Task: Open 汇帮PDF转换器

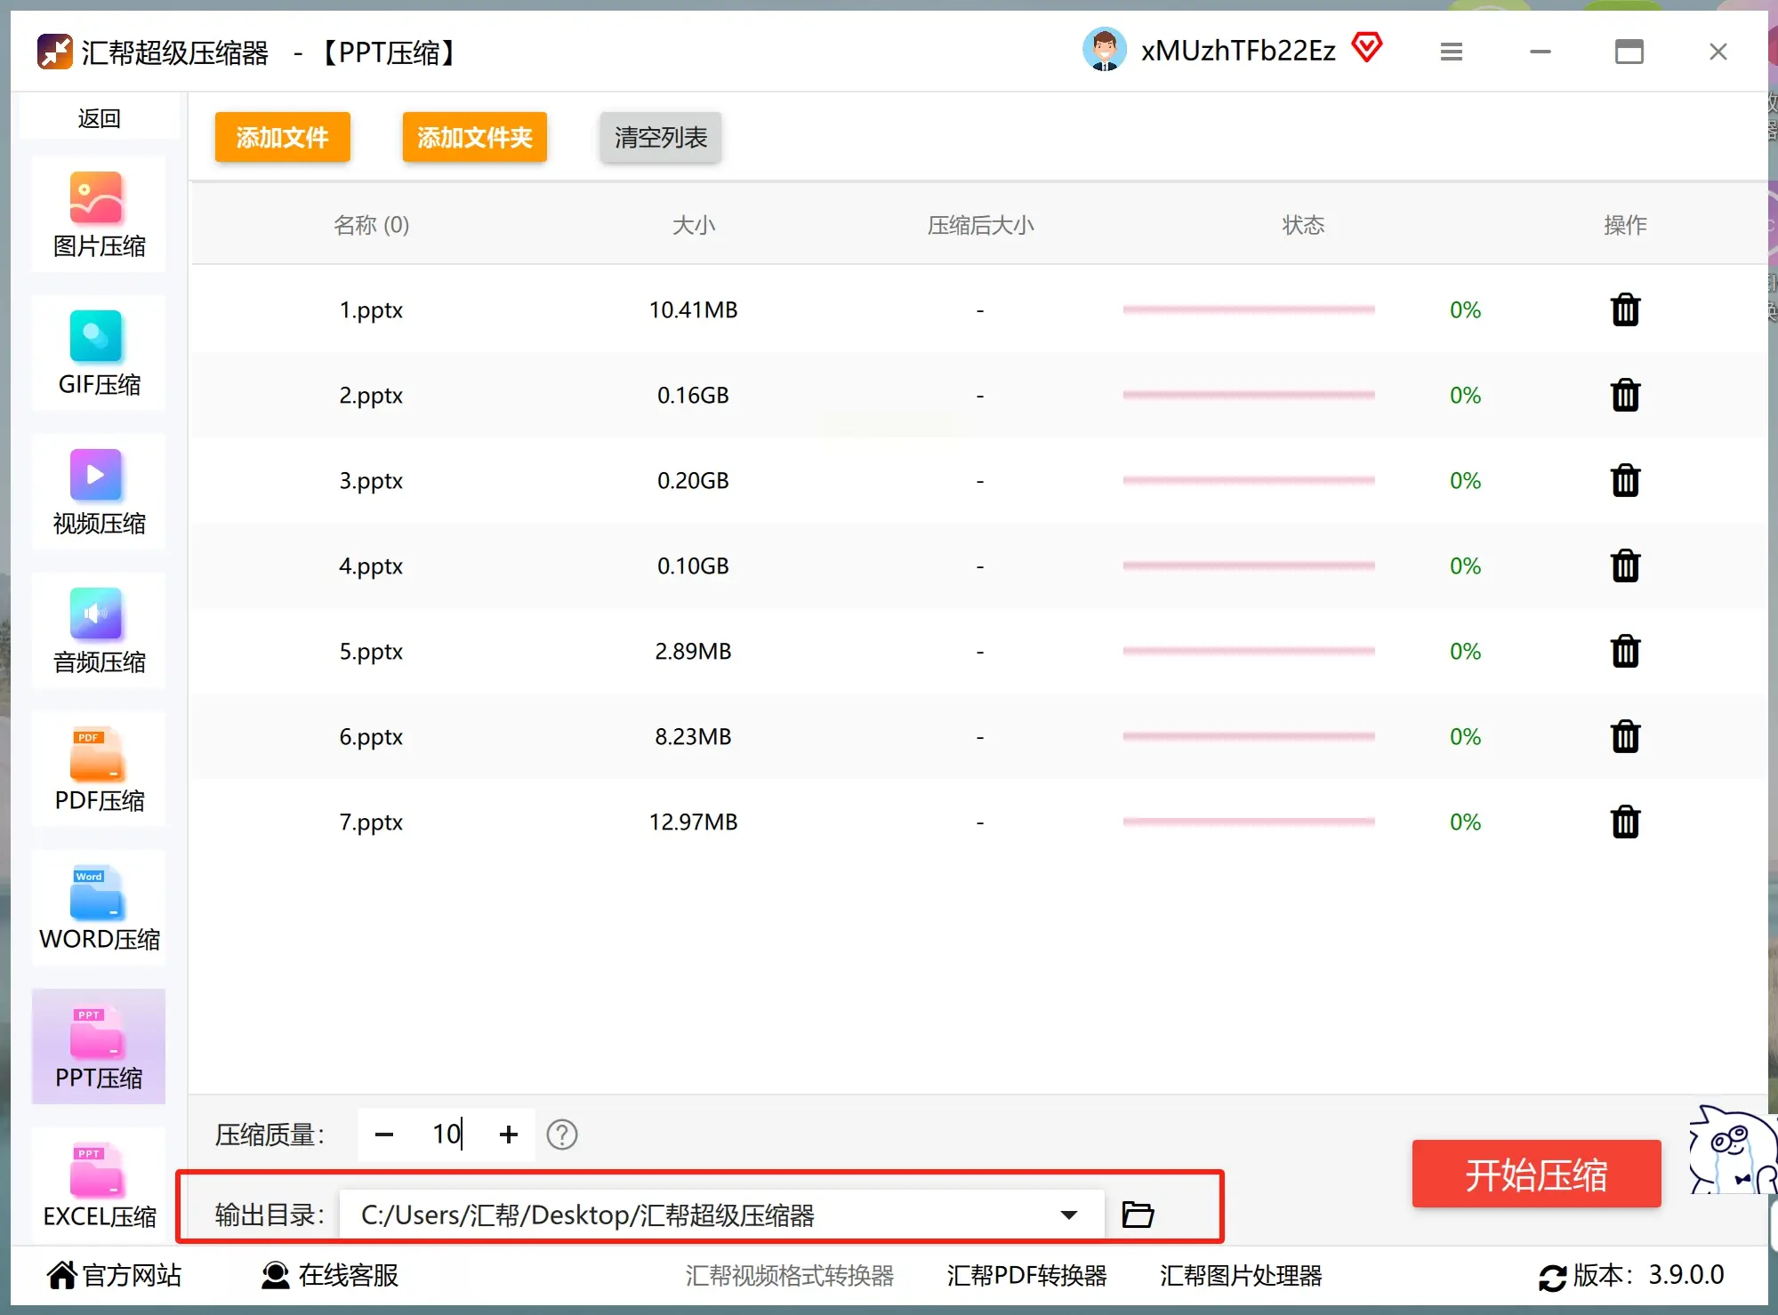Action: [1026, 1275]
